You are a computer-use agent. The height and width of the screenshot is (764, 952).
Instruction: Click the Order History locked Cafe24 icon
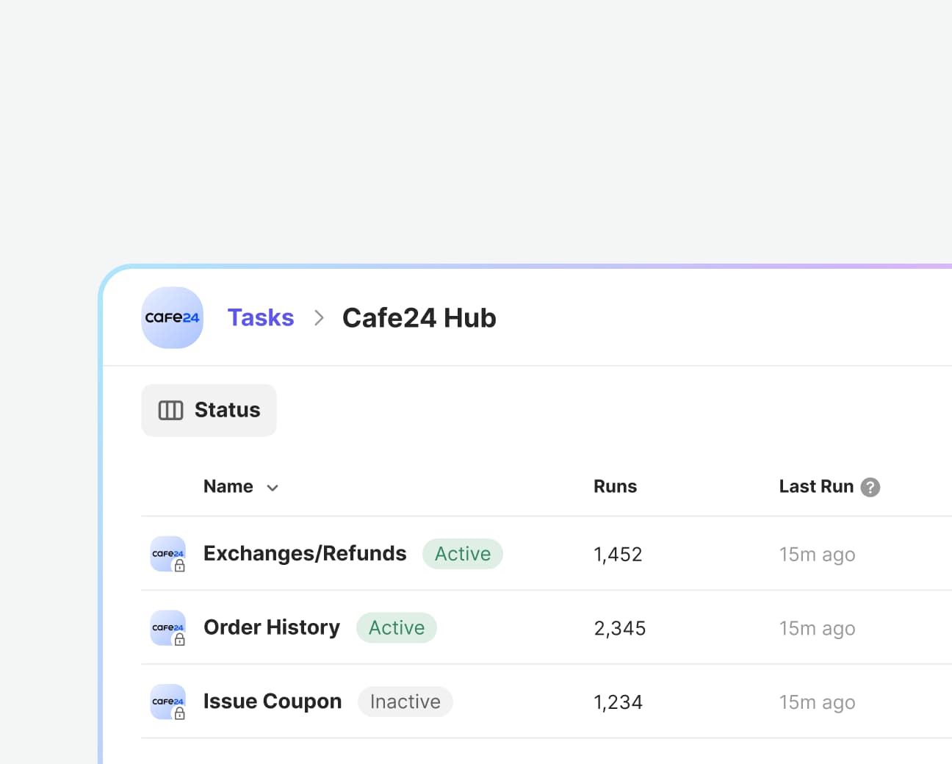click(x=168, y=628)
